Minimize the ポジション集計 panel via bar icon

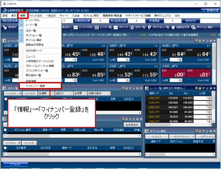click(x=208, y=131)
